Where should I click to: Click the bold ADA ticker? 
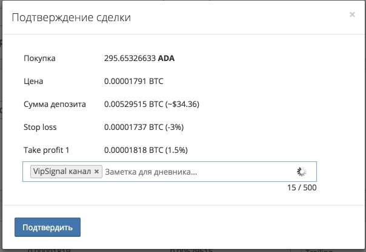(167, 59)
